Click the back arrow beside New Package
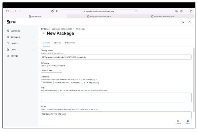Image resolution: width=198 pixels, height=132 pixels. pos(44,33)
